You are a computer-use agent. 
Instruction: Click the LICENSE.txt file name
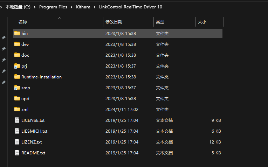click(x=33, y=120)
